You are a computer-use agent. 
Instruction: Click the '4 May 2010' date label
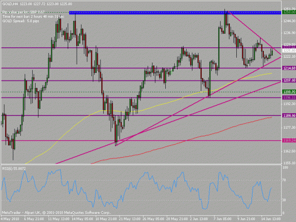10,219
